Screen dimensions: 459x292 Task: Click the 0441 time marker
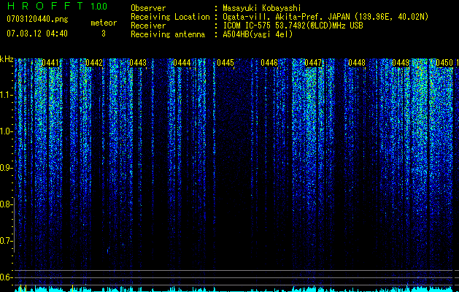click(50, 63)
